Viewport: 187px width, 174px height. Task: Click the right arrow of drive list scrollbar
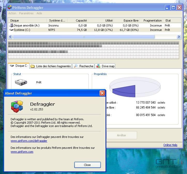(179, 37)
